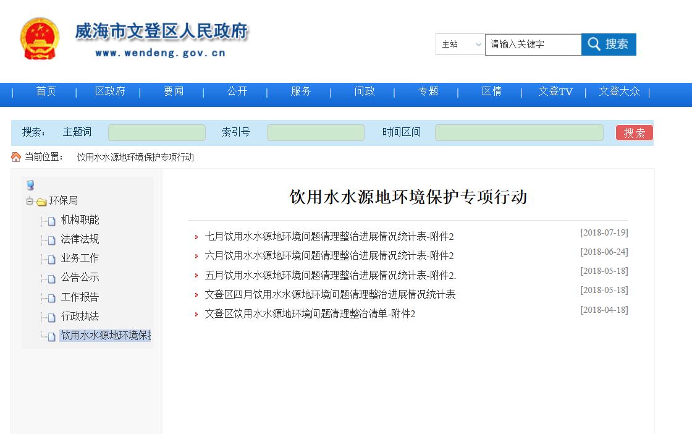Screen dimensions: 692x434
Task: Click the 环保局 folder icon
Action: pos(41,202)
